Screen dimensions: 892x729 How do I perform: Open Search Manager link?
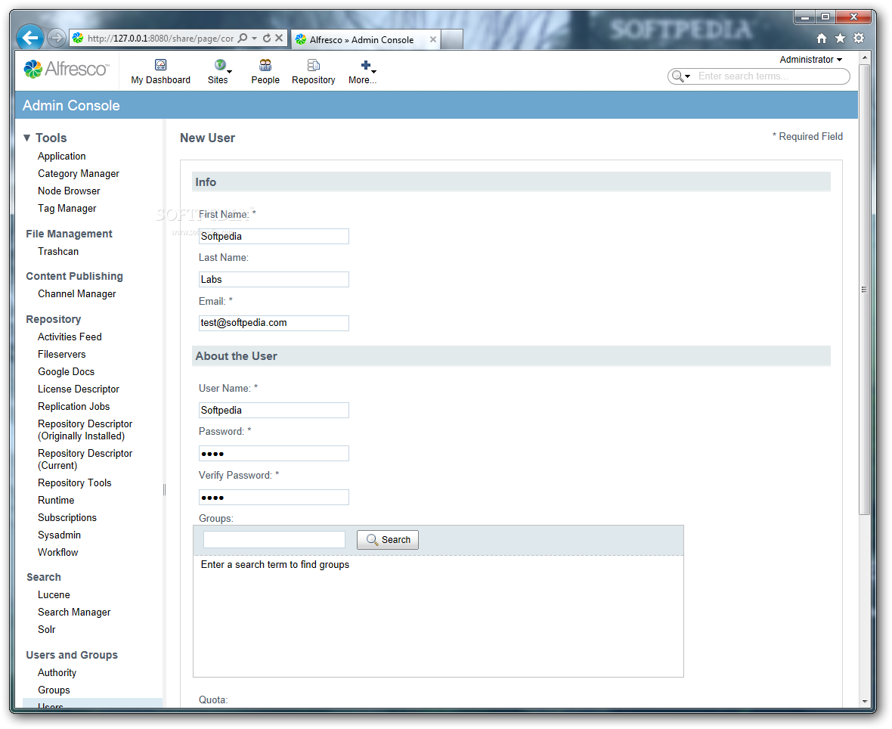point(74,613)
